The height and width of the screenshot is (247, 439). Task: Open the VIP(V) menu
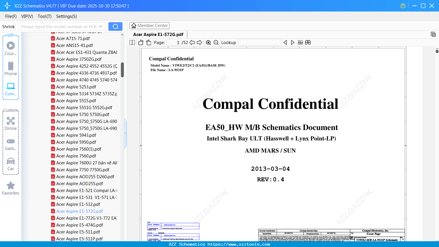click(27, 16)
